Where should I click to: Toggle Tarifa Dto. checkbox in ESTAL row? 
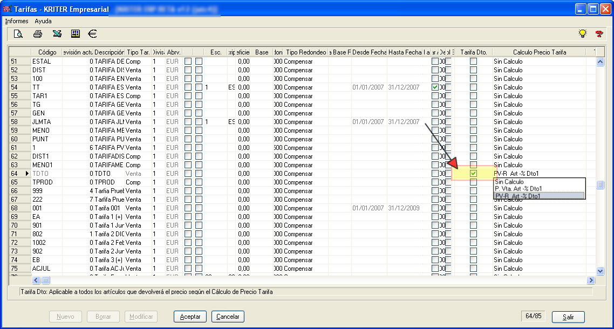473,61
